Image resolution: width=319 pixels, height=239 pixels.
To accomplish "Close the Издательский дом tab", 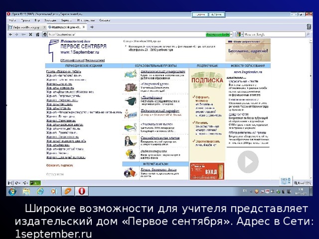I will click(84, 27).
